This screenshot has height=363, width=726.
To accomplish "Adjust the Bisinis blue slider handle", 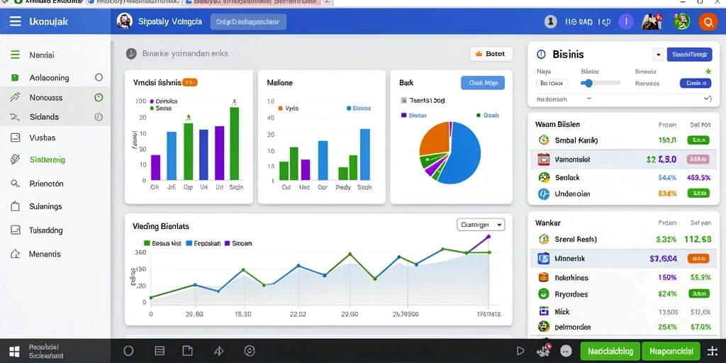I will click(x=588, y=84).
